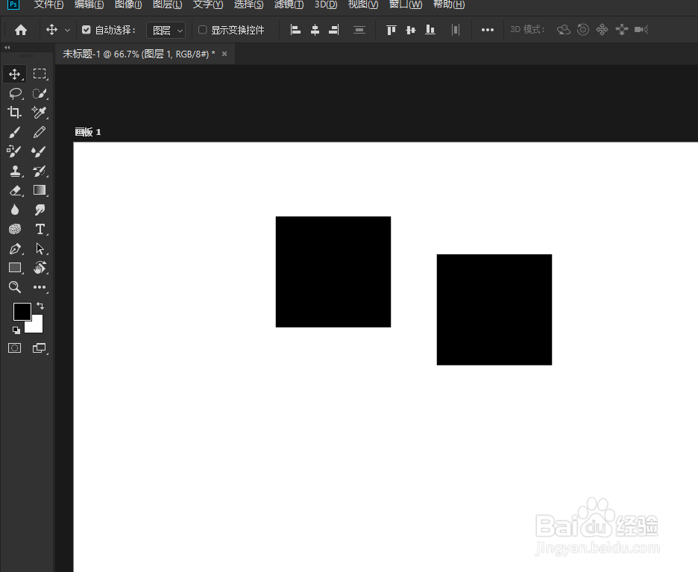
Task: Open the Window menu
Action: pyautogui.click(x=406, y=5)
